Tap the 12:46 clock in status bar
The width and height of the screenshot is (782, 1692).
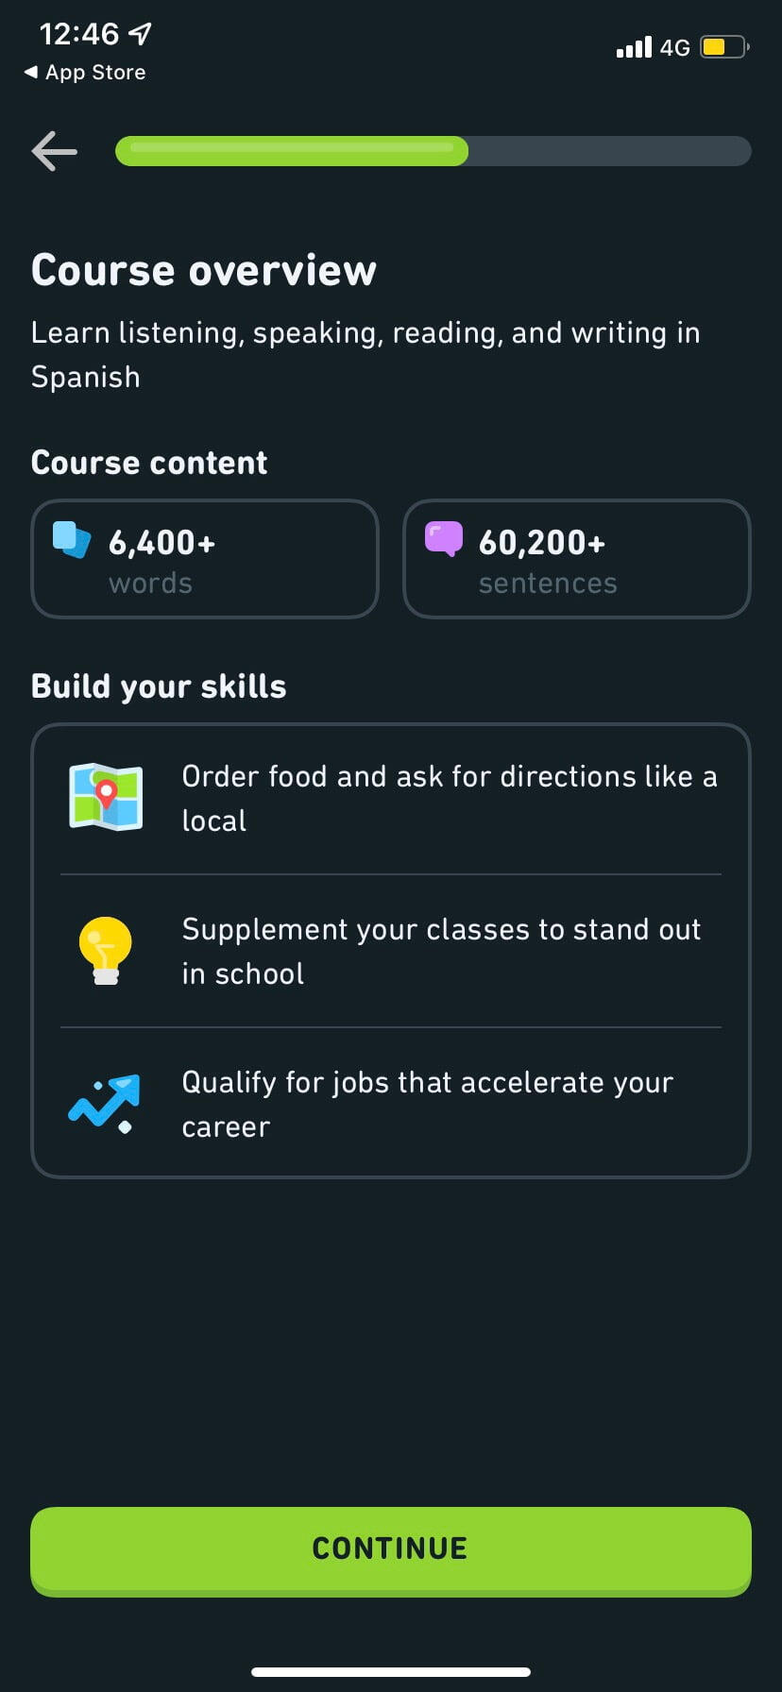coord(79,35)
